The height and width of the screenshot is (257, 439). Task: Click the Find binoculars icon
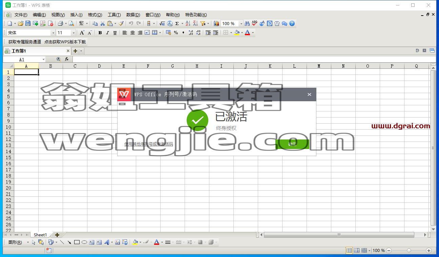[x=247, y=24]
